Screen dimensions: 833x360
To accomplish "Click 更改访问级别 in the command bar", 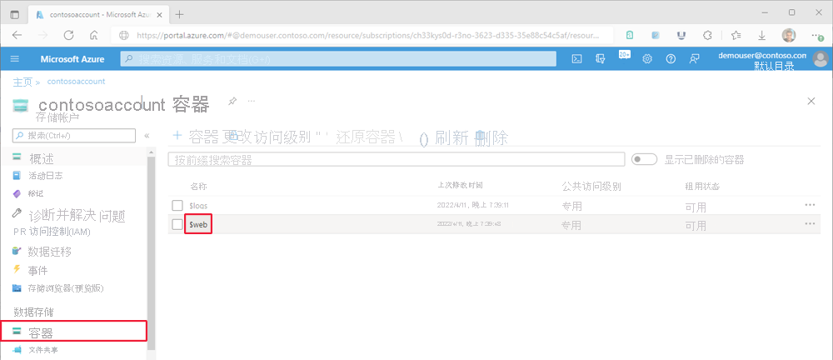I will [x=267, y=137].
